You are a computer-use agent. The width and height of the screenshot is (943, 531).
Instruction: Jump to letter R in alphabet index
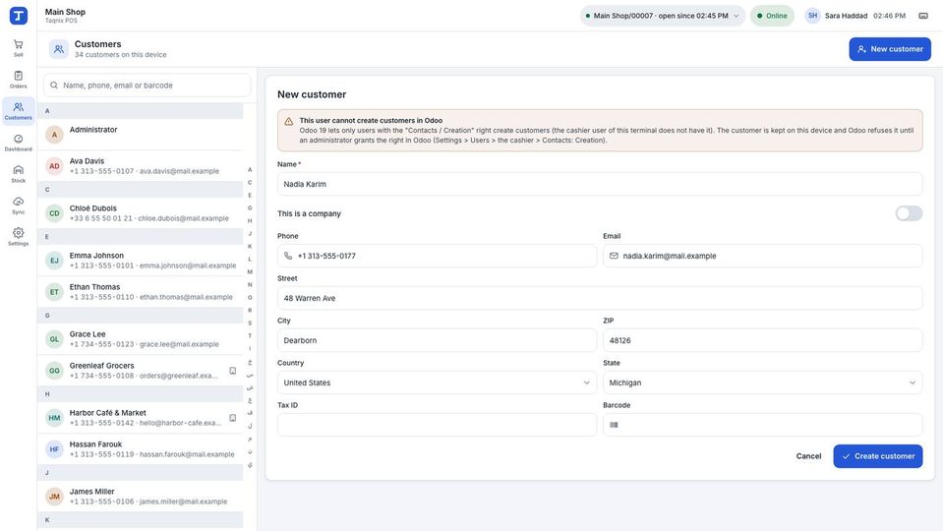pos(250,311)
